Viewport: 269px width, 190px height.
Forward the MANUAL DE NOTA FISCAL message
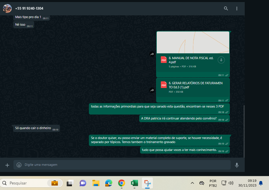point(152,54)
